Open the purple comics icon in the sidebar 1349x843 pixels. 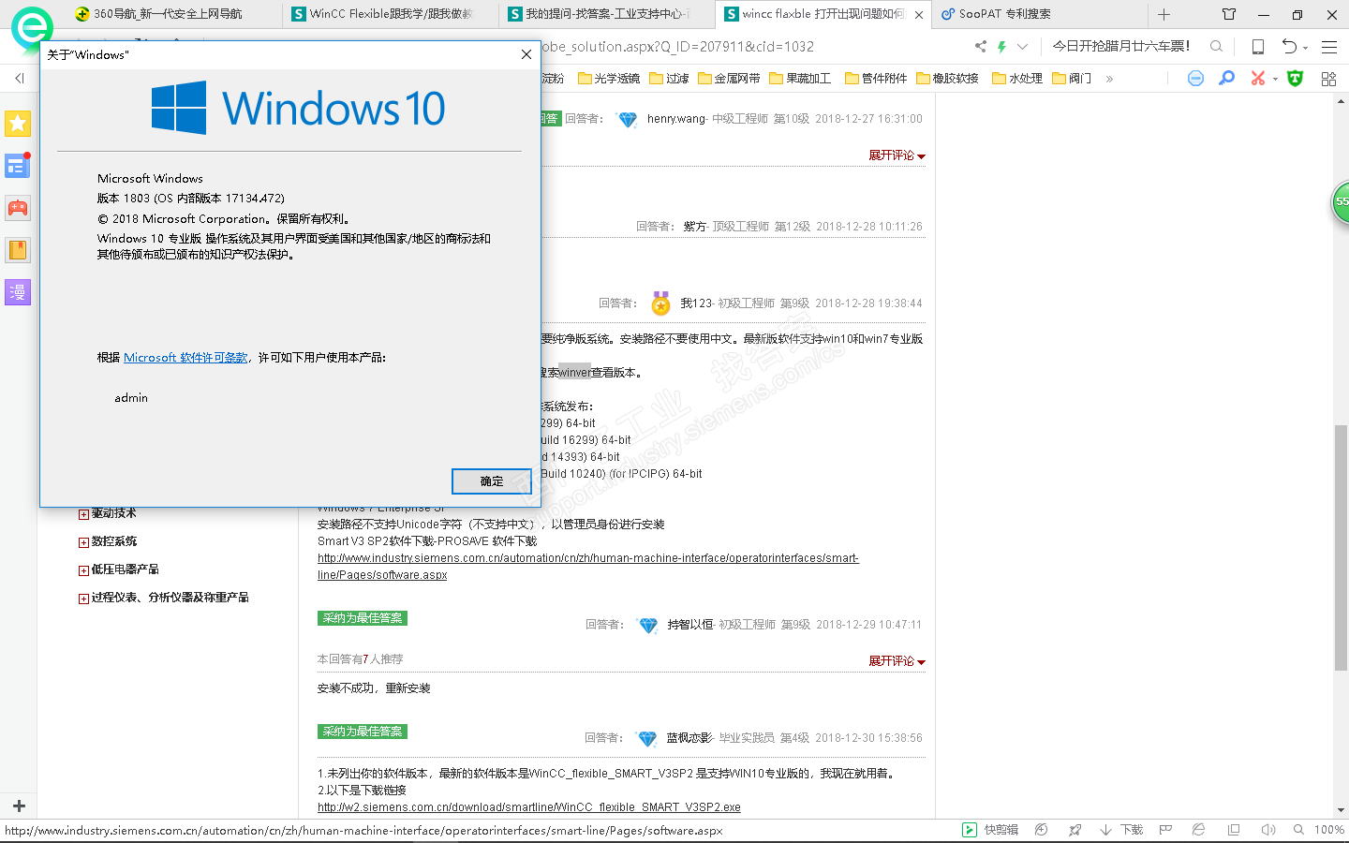(x=18, y=292)
